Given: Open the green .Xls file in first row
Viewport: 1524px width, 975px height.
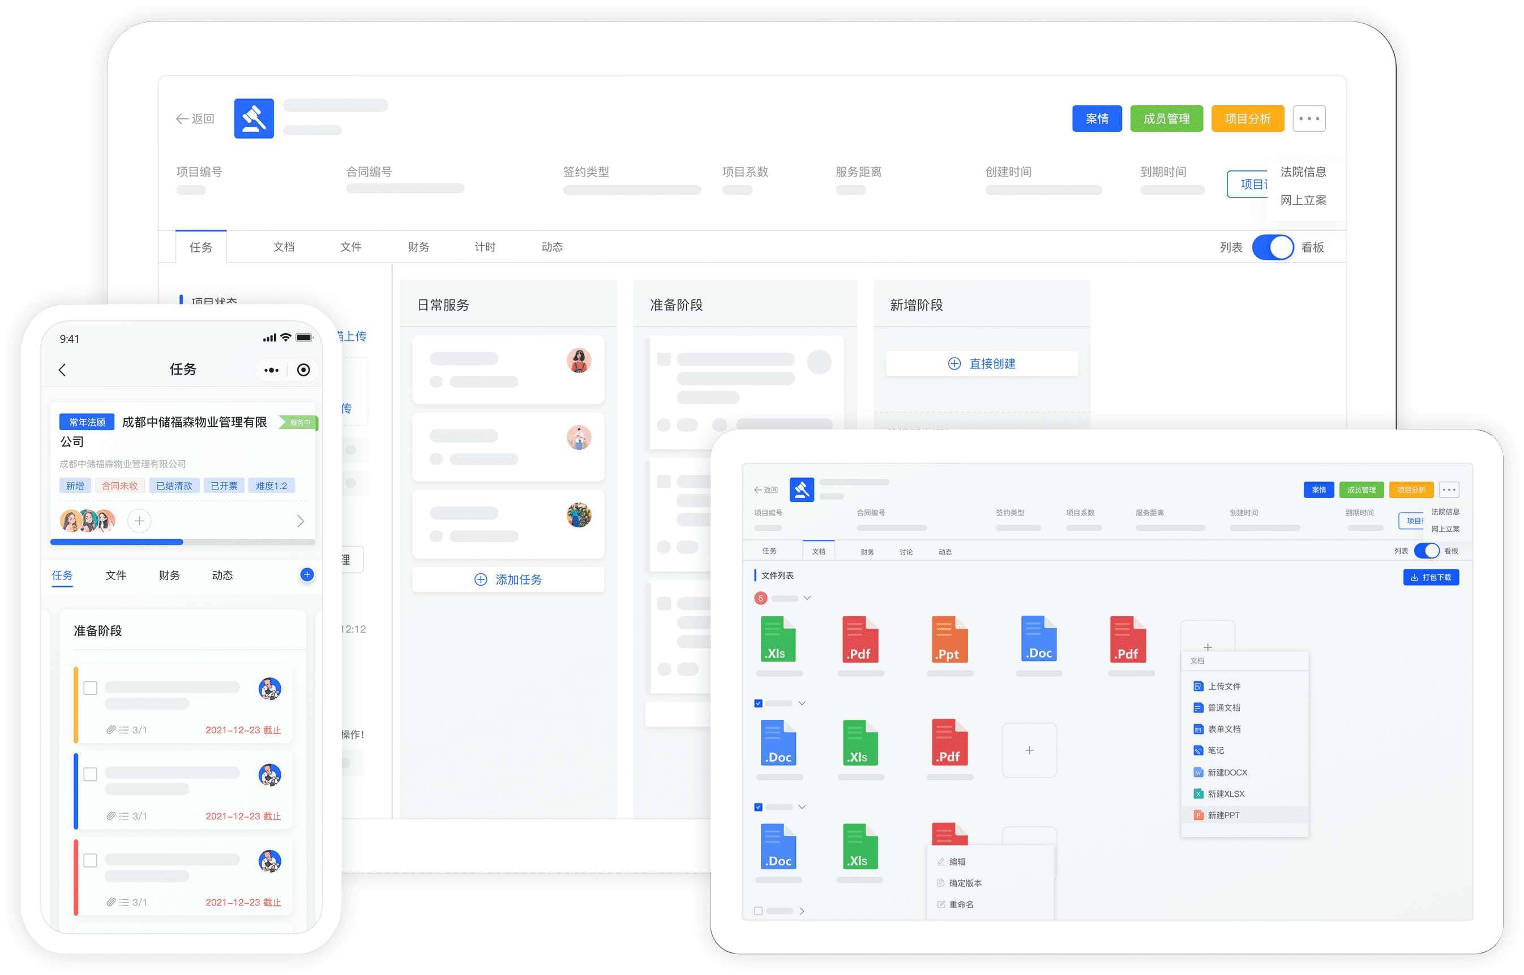Looking at the screenshot, I should (x=777, y=639).
